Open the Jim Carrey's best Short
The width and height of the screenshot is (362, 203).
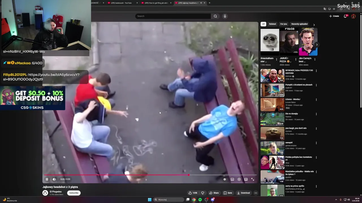[x=308, y=42]
